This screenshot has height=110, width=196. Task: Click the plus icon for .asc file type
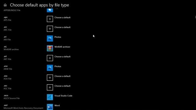[50, 87]
